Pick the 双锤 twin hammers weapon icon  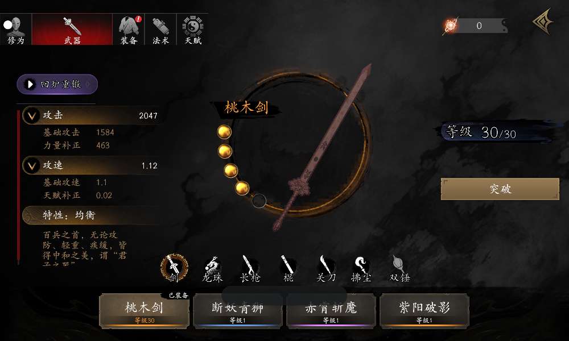pyautogui.click(x=399, y=269)
